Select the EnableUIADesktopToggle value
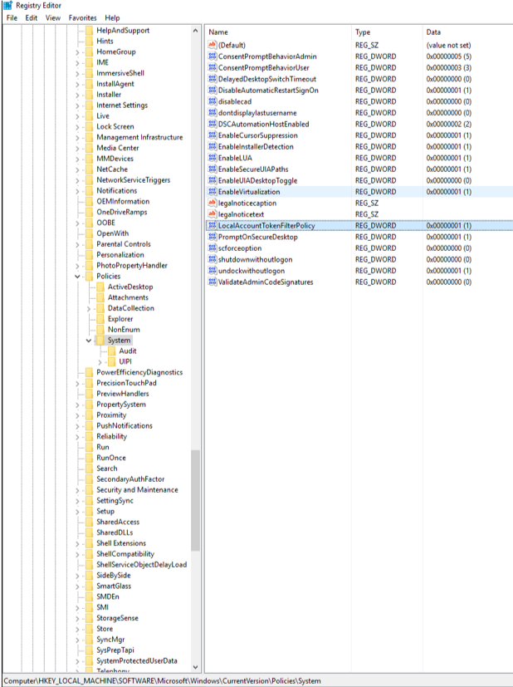 258,180
